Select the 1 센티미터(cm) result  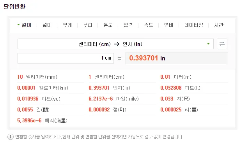106,77
